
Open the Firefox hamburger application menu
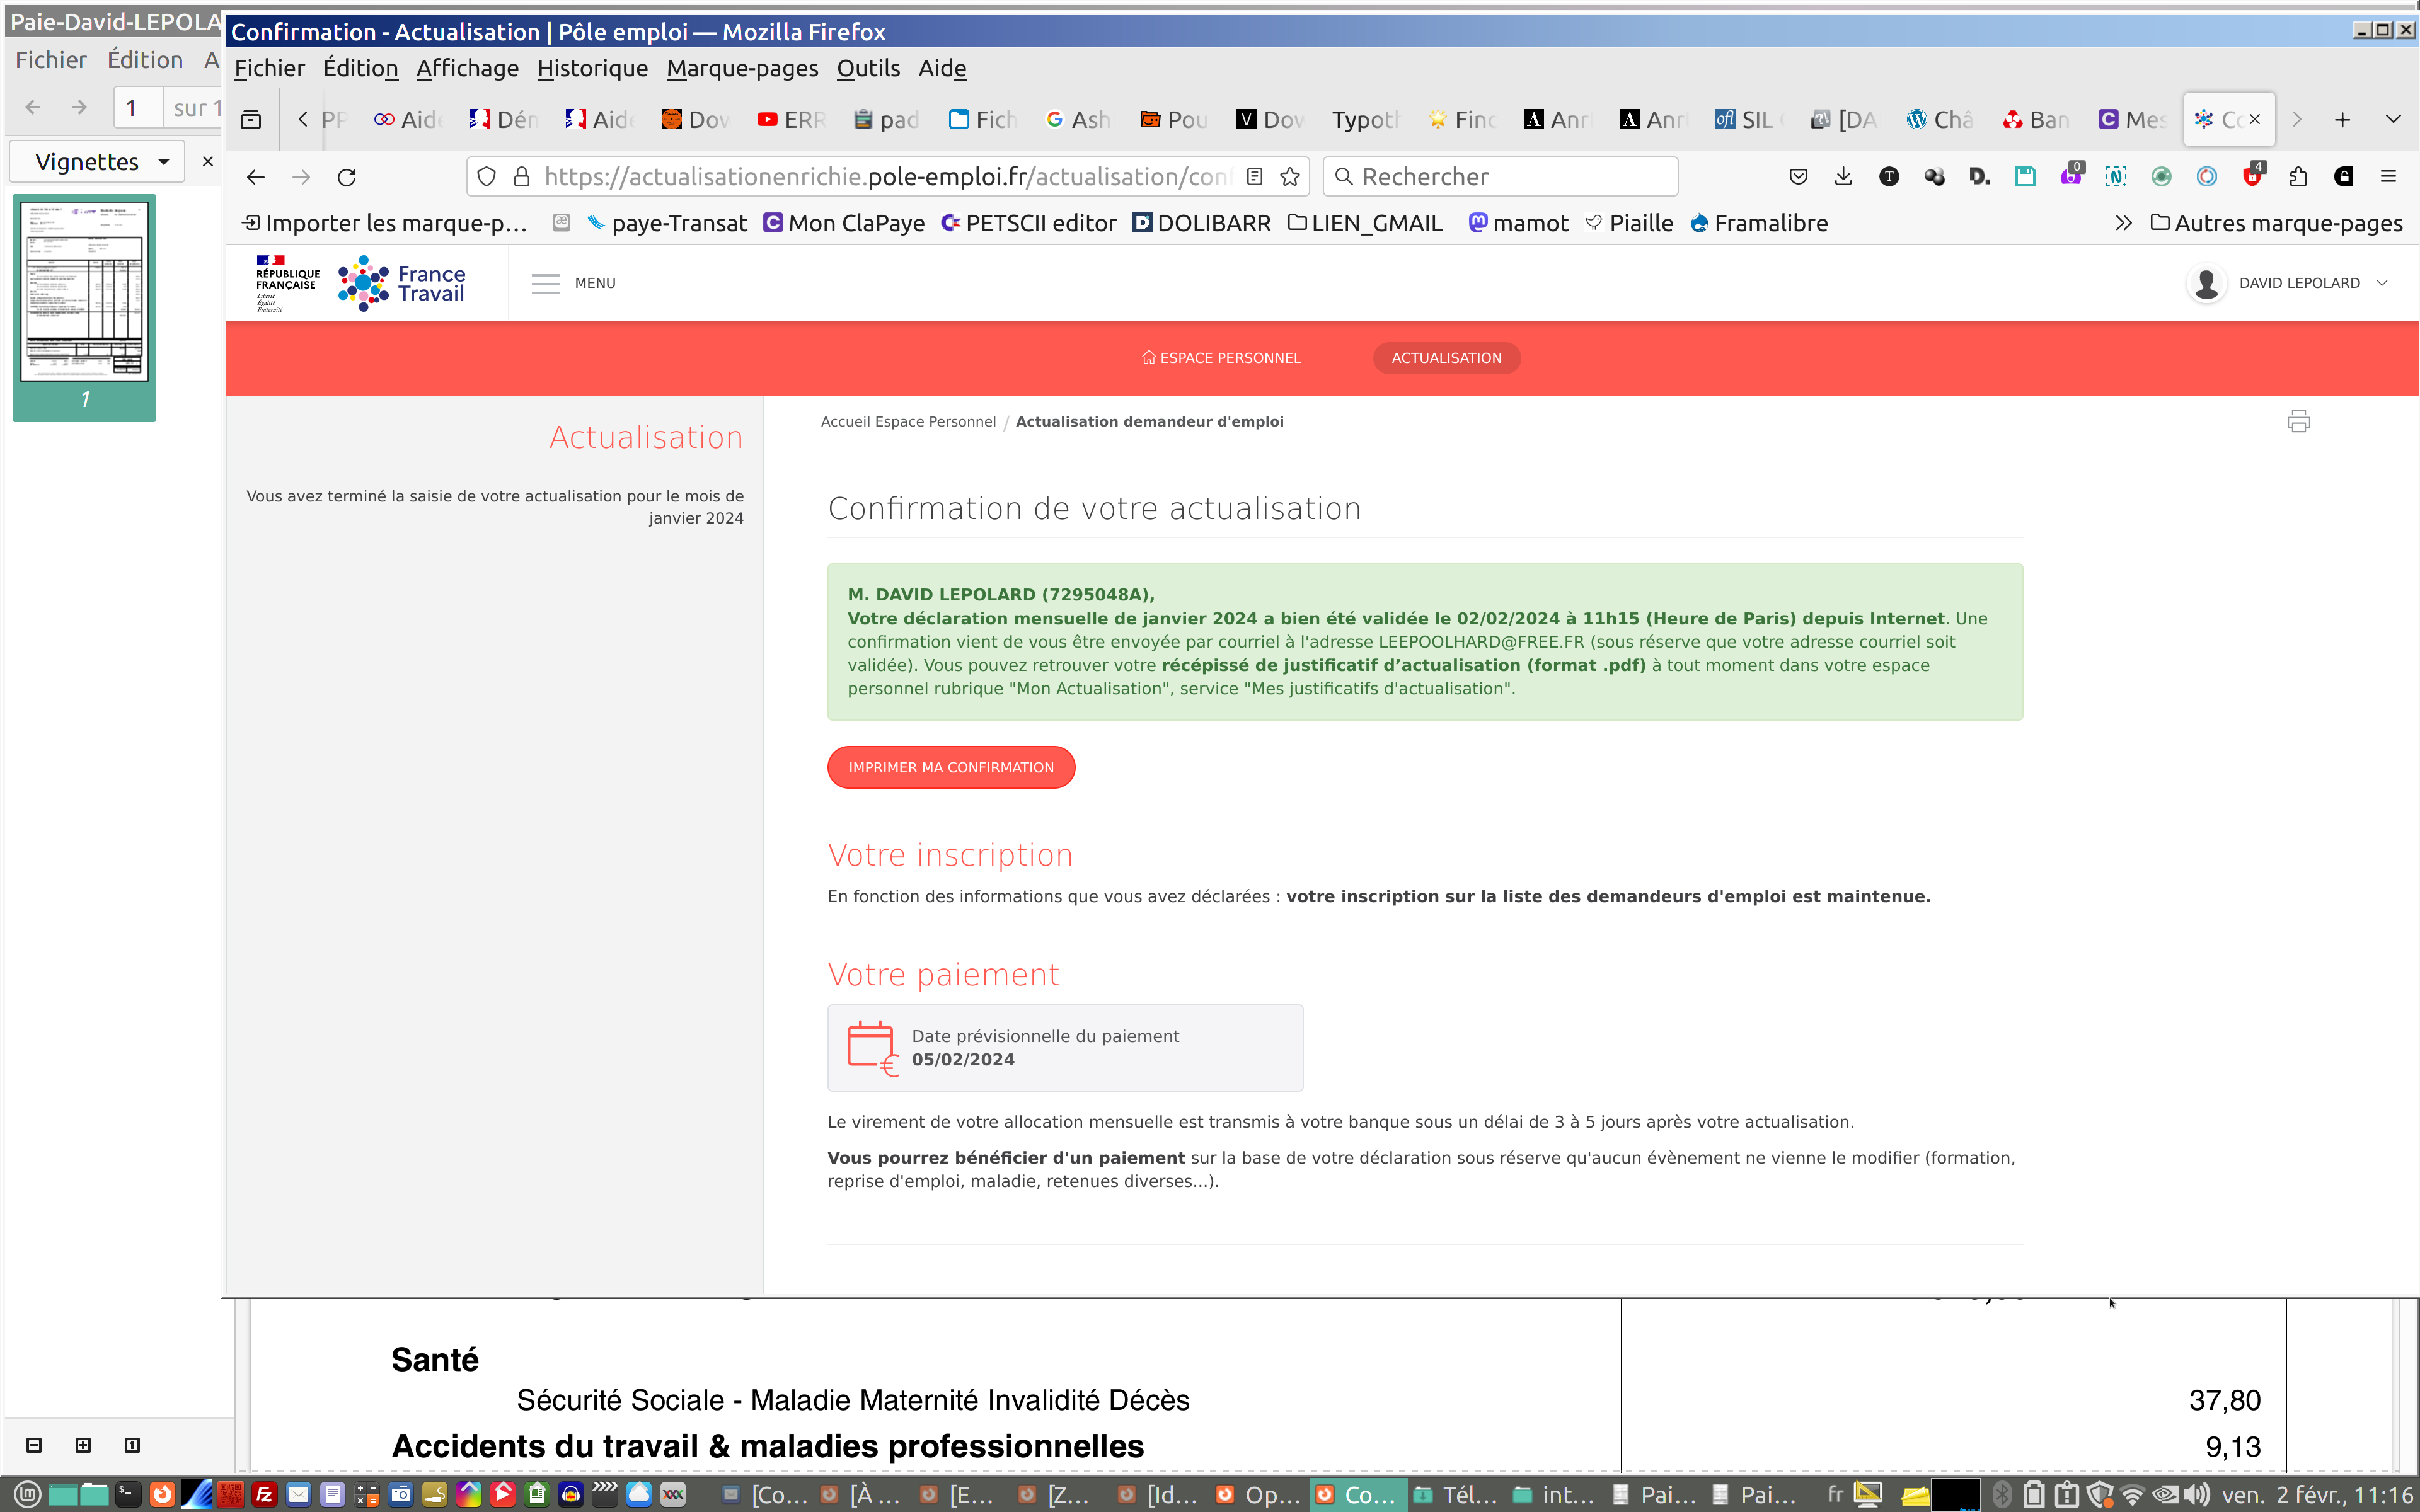click(x=2388, y=177)
